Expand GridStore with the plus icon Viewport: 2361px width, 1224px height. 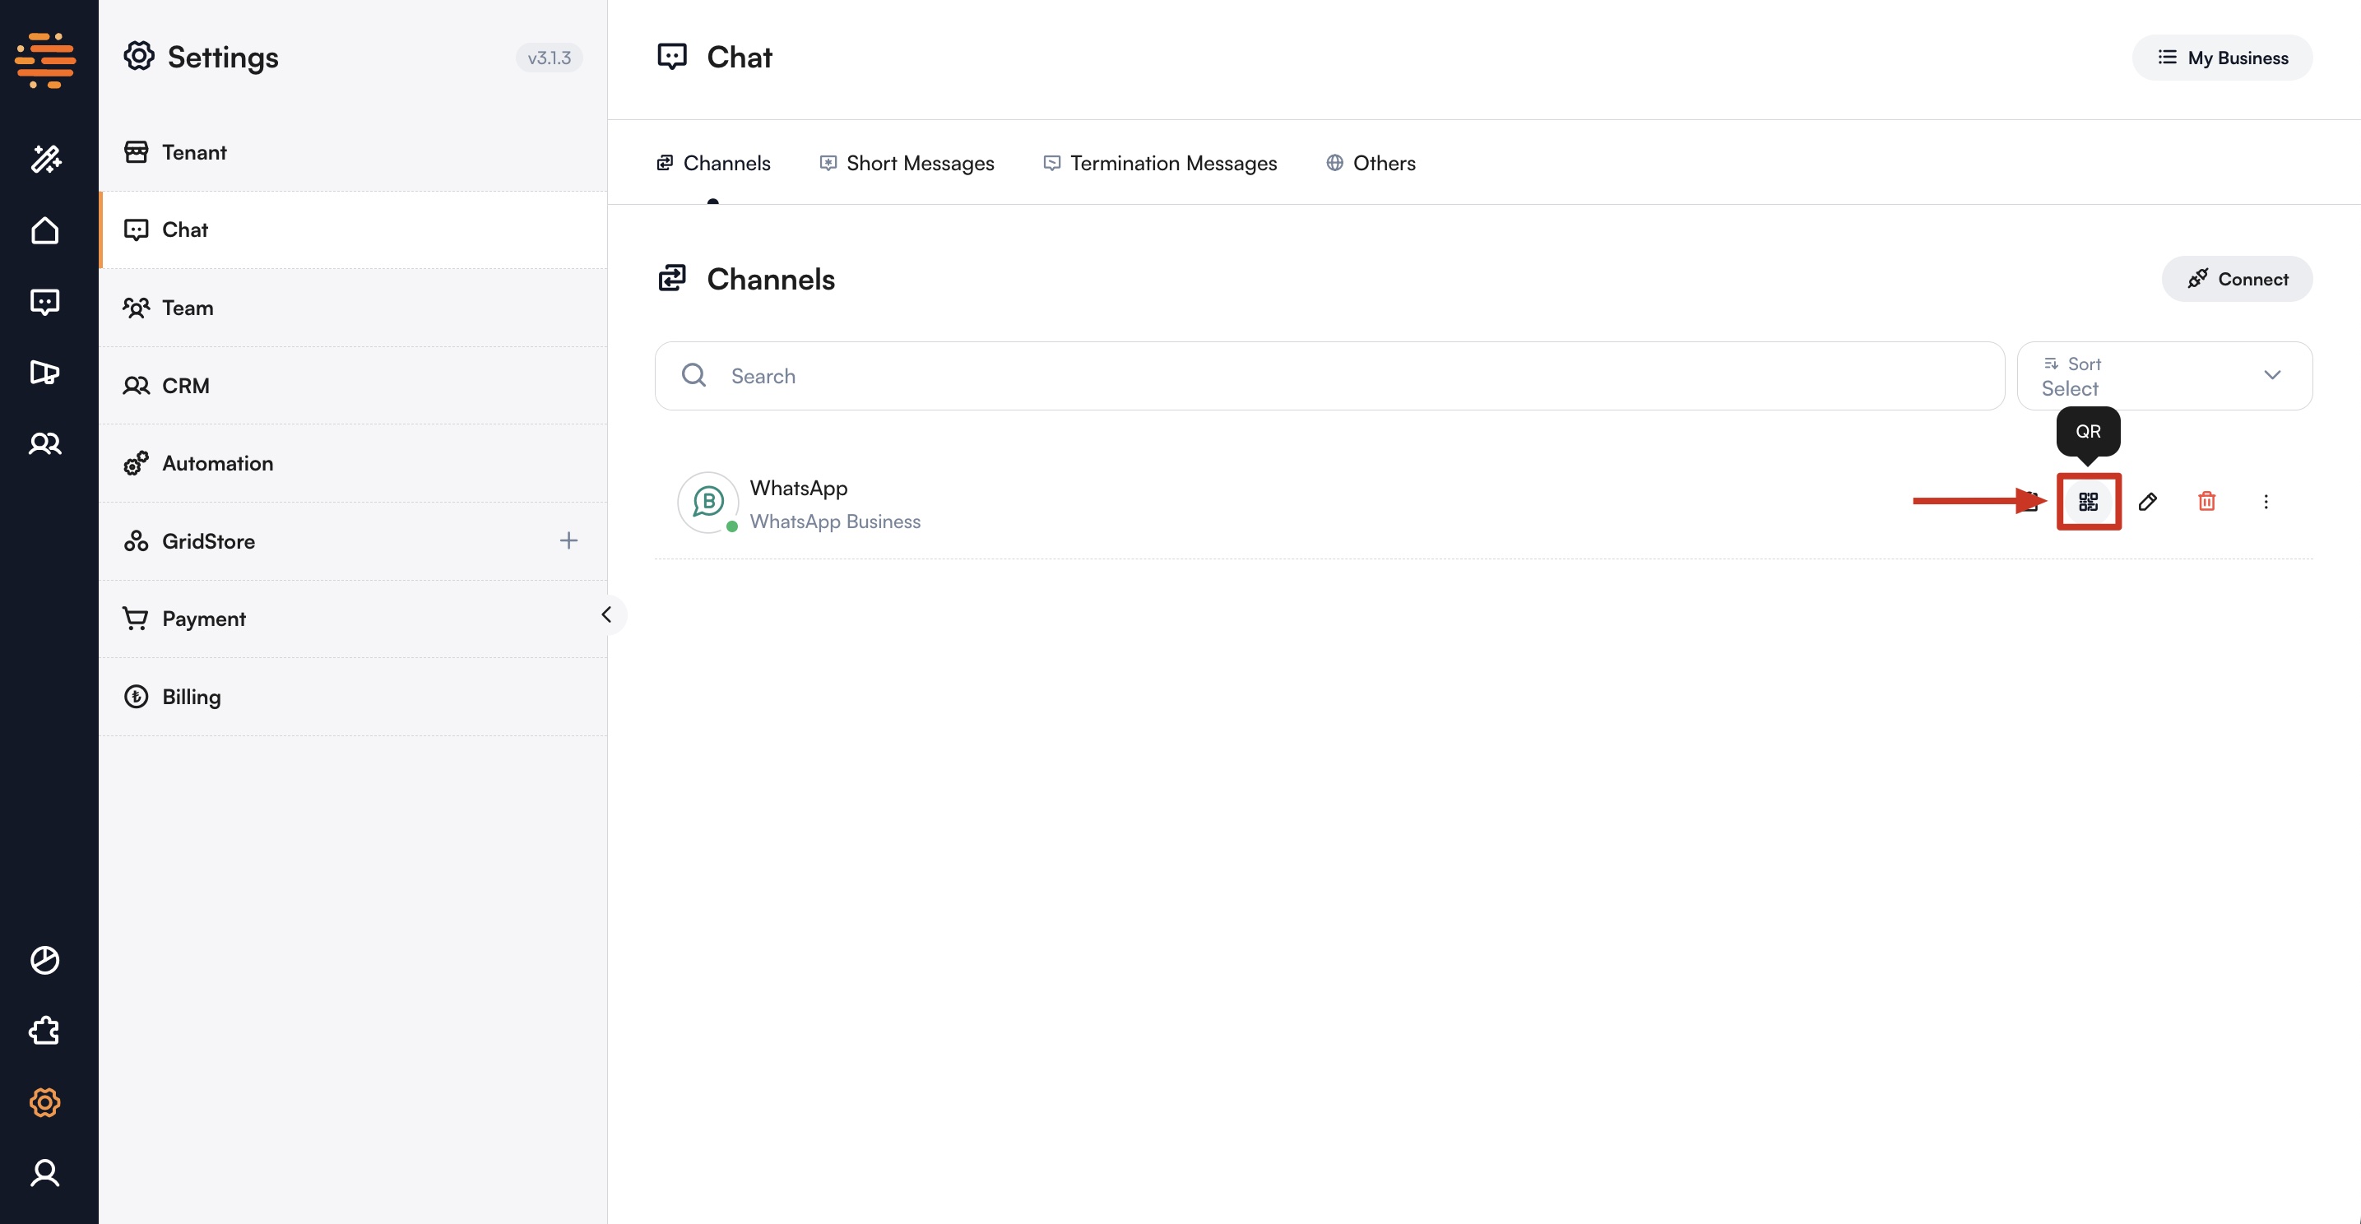click(568, 540)
